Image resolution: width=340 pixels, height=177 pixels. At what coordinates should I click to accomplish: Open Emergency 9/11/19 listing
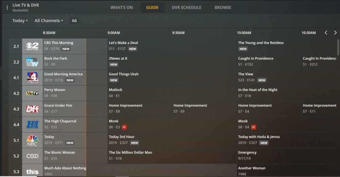click(286, 156)
